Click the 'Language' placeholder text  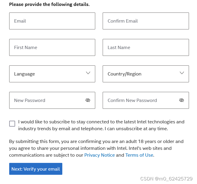[x=24, y=74]
